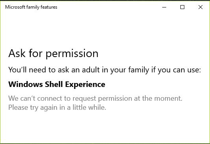Click the word 'Shell' in the app name
This screenshot has width=210, height=144.
point(54,84)
